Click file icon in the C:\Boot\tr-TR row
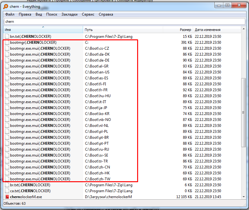Screen dimensions: 249x210 (7, 161)
